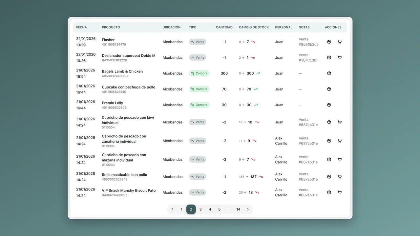Open the package icon for Cupcake con pechuga de pollo
Image resolution: width=420 pixels, height=236 pixels.
(x=329, y=89)
